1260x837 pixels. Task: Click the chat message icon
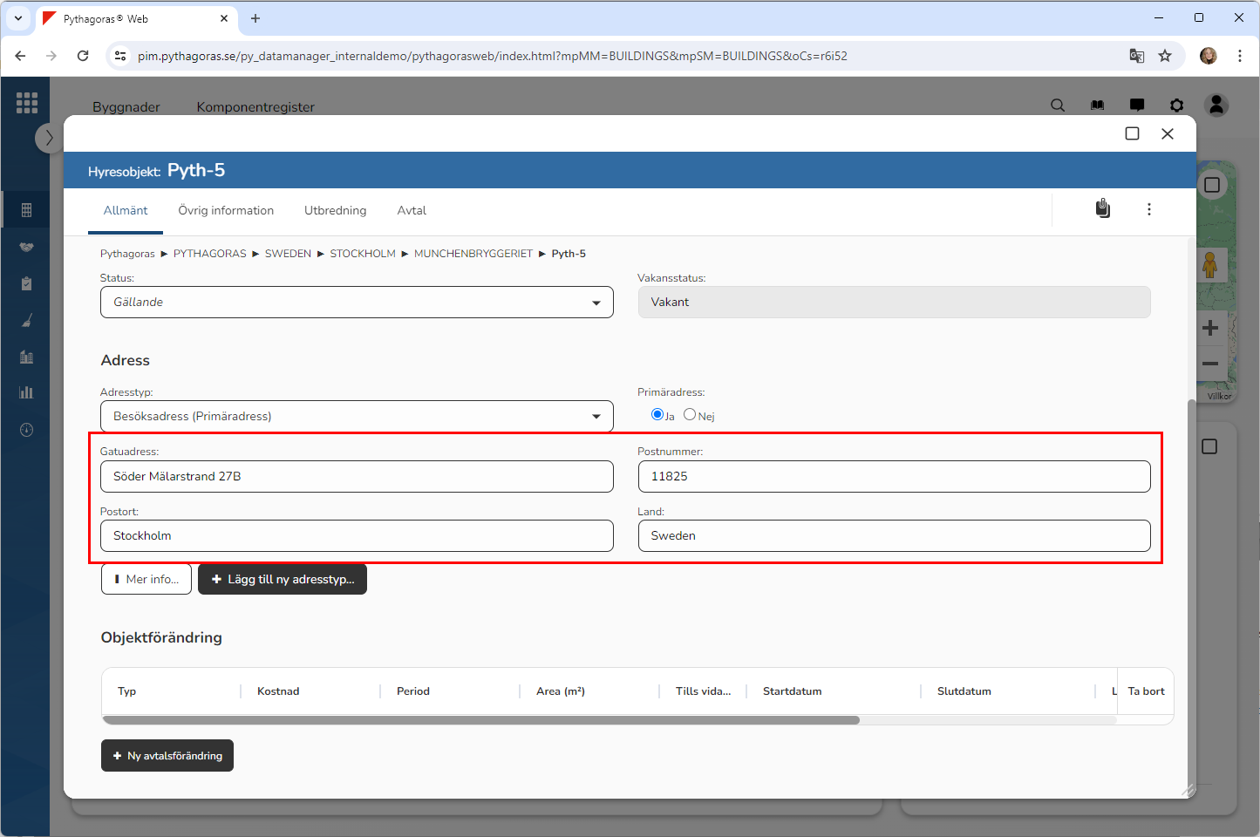(x=1137, y=105)
